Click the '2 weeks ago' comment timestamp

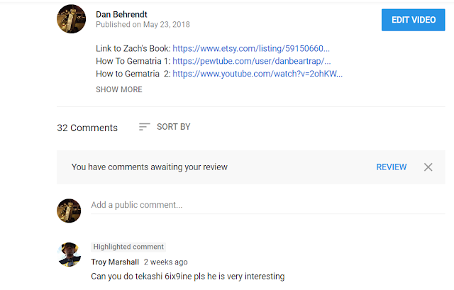coord(165,262)
